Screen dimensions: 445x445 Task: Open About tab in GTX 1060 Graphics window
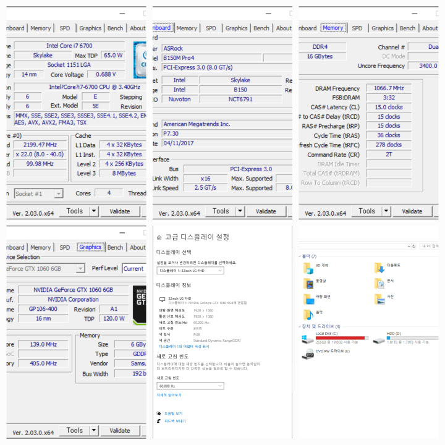(x=138, y=247)
